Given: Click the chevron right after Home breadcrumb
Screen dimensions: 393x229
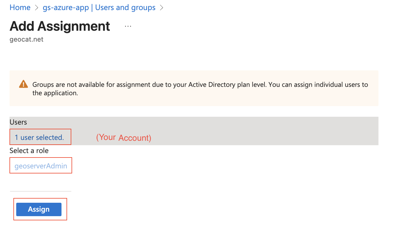Looking at the screenshot, I should (36, 8).
